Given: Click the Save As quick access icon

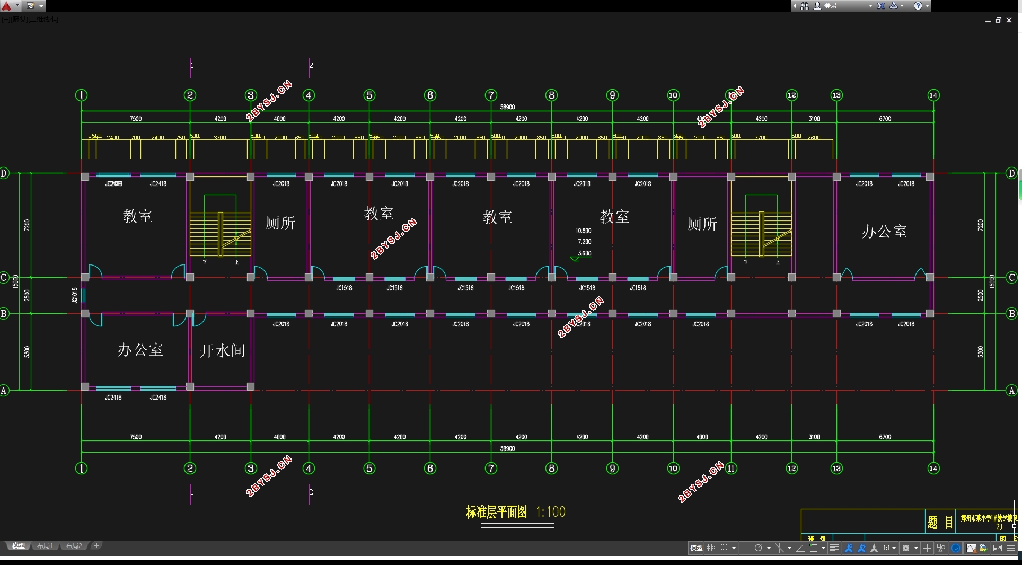Looking at the screenshot, I should click(30, 6).
